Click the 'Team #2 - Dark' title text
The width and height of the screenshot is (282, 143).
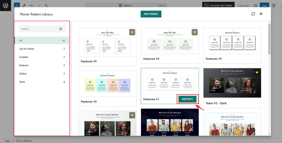[x=216, y=103]
